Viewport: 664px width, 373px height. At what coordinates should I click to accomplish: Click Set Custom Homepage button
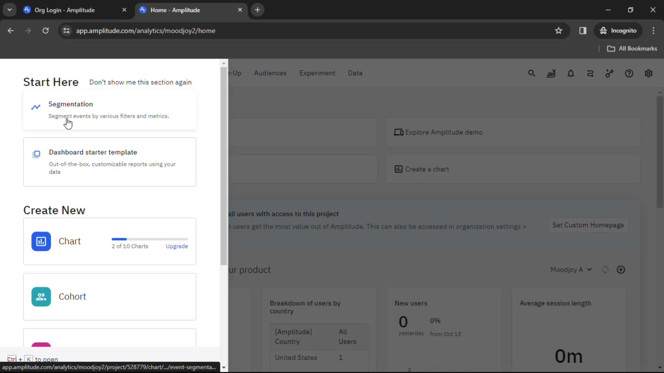point(588,225)
